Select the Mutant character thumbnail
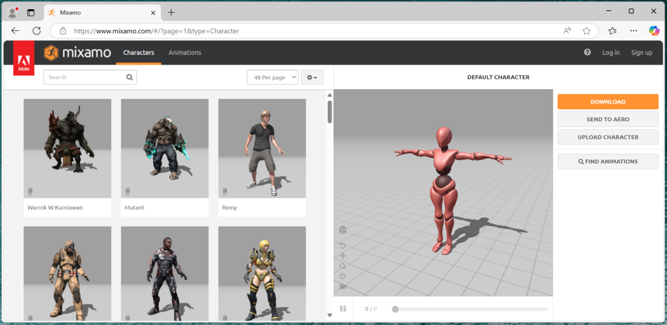The height and width of the screenshot is (325, 667). pyautogui.click(x=165, y=148)
